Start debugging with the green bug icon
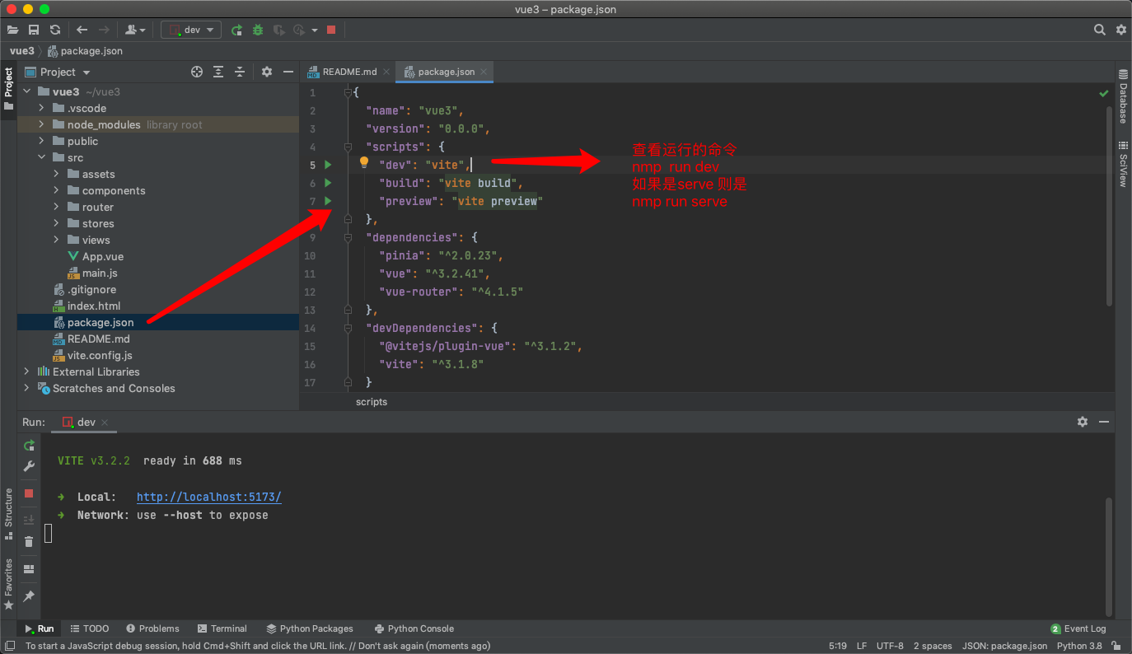Viewport: 1132px width, 654px height. pyautogui.click(x=258, y=30)
